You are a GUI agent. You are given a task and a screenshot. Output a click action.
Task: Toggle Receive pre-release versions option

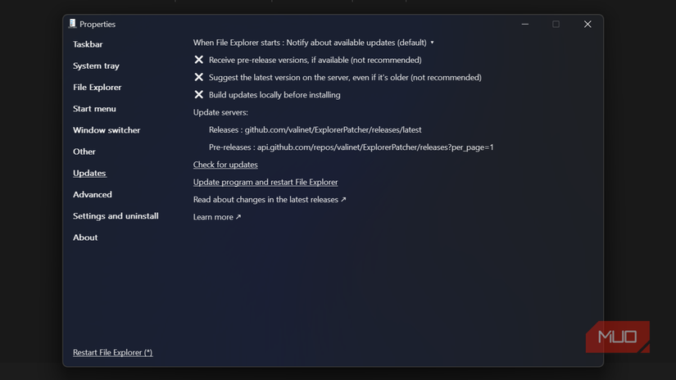[199, 60]
